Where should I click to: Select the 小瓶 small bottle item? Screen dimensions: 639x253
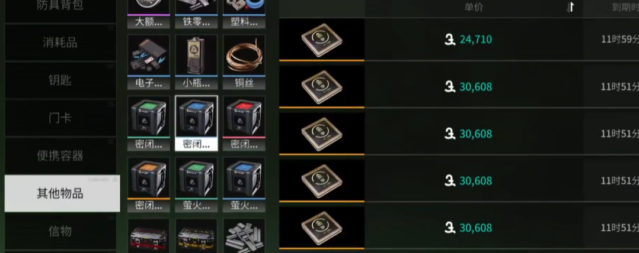tap(196, 61)
